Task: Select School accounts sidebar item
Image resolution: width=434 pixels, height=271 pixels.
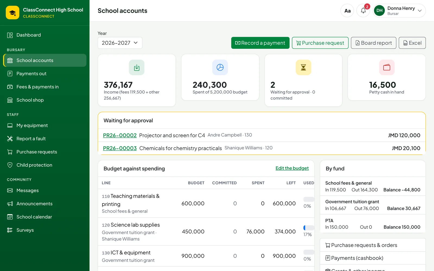Action: pos(45,60)
